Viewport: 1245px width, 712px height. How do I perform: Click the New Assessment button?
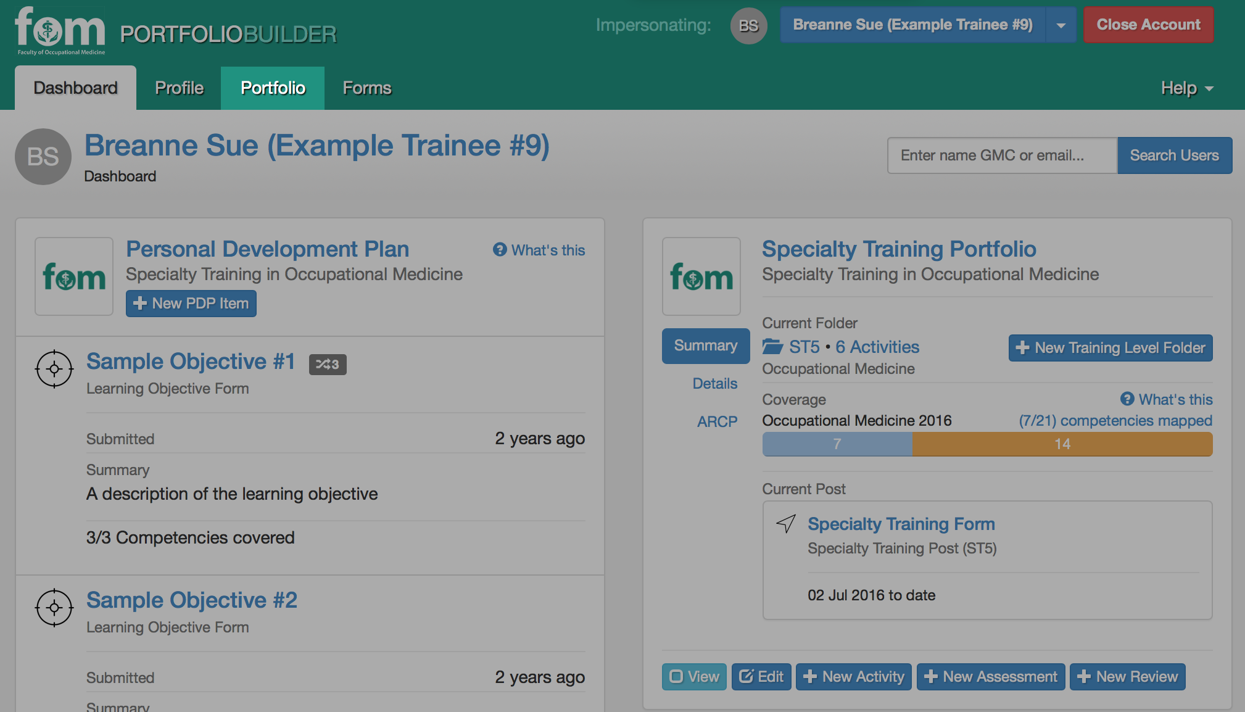991,677
